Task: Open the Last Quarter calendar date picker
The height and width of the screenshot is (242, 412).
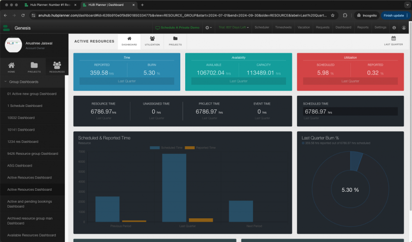Action: click(x=393, y=41)
